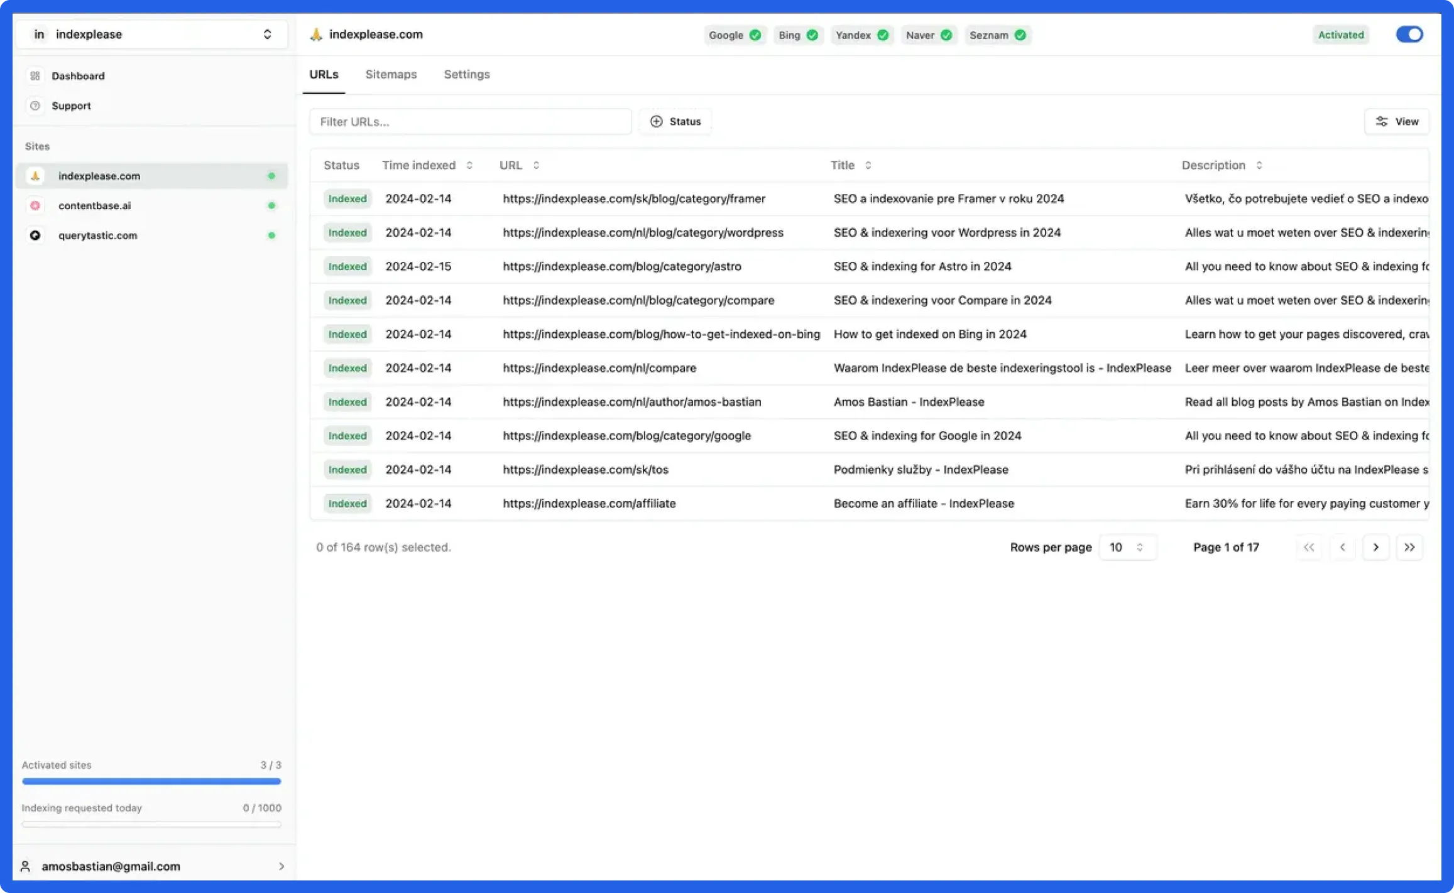Select querytastic.com in Sites list
Image resolution: width=1454 pixels, height=893 pixels.
pos(151,235)
